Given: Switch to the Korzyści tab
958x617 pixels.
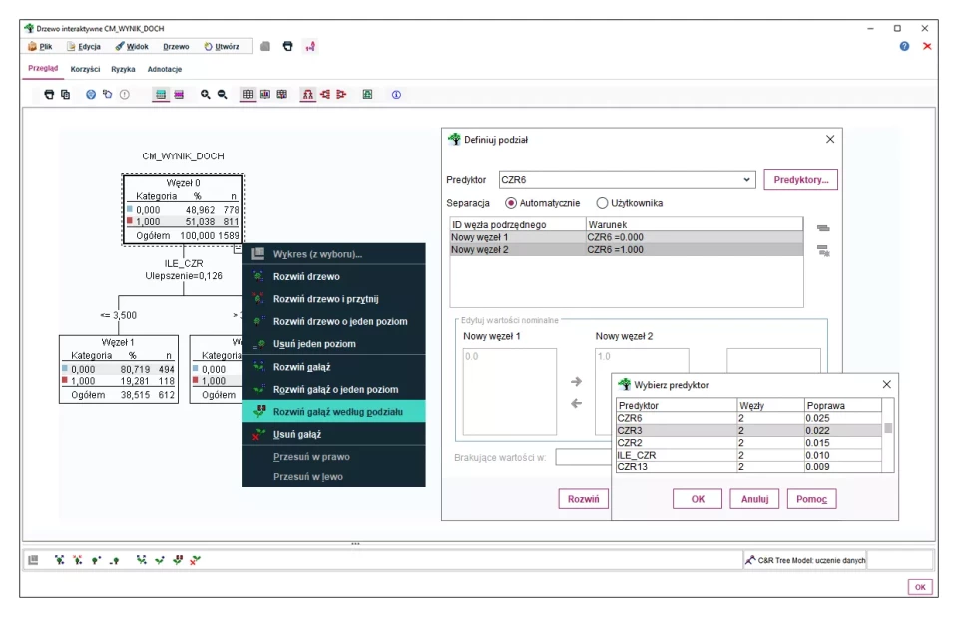Looking at the screenshot, I should pyautogui.click(x=85, y=69).
